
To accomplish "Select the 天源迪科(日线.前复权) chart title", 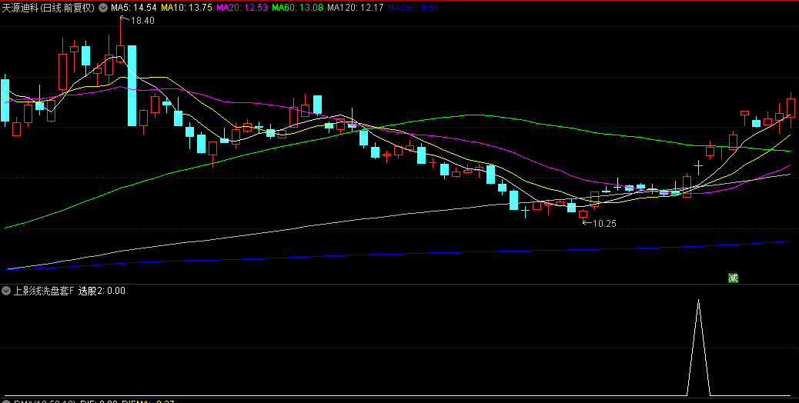I will pos(49,8).
